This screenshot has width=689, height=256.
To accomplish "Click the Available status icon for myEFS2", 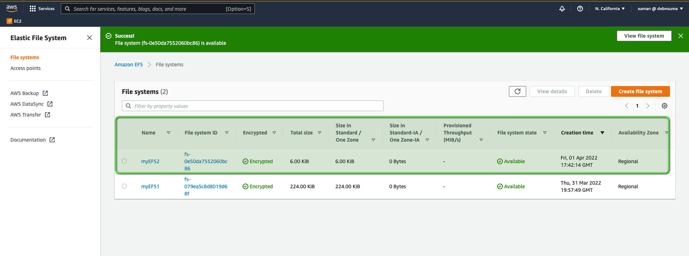I will 500,161.
